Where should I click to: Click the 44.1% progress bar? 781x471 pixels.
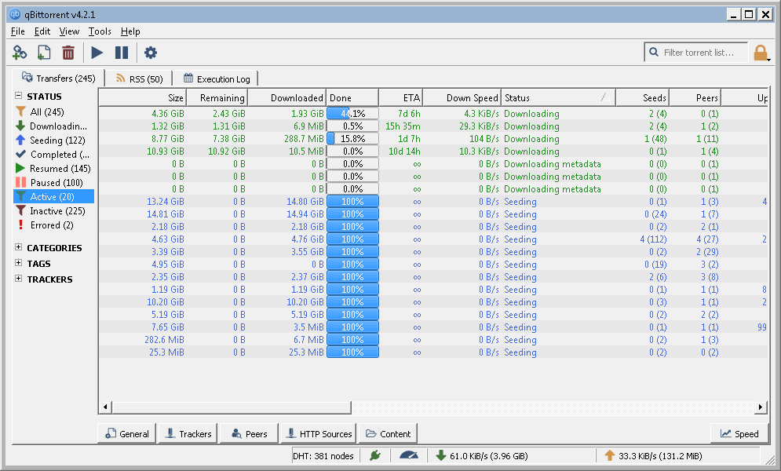pyautogui.click(x=352, y=114)
